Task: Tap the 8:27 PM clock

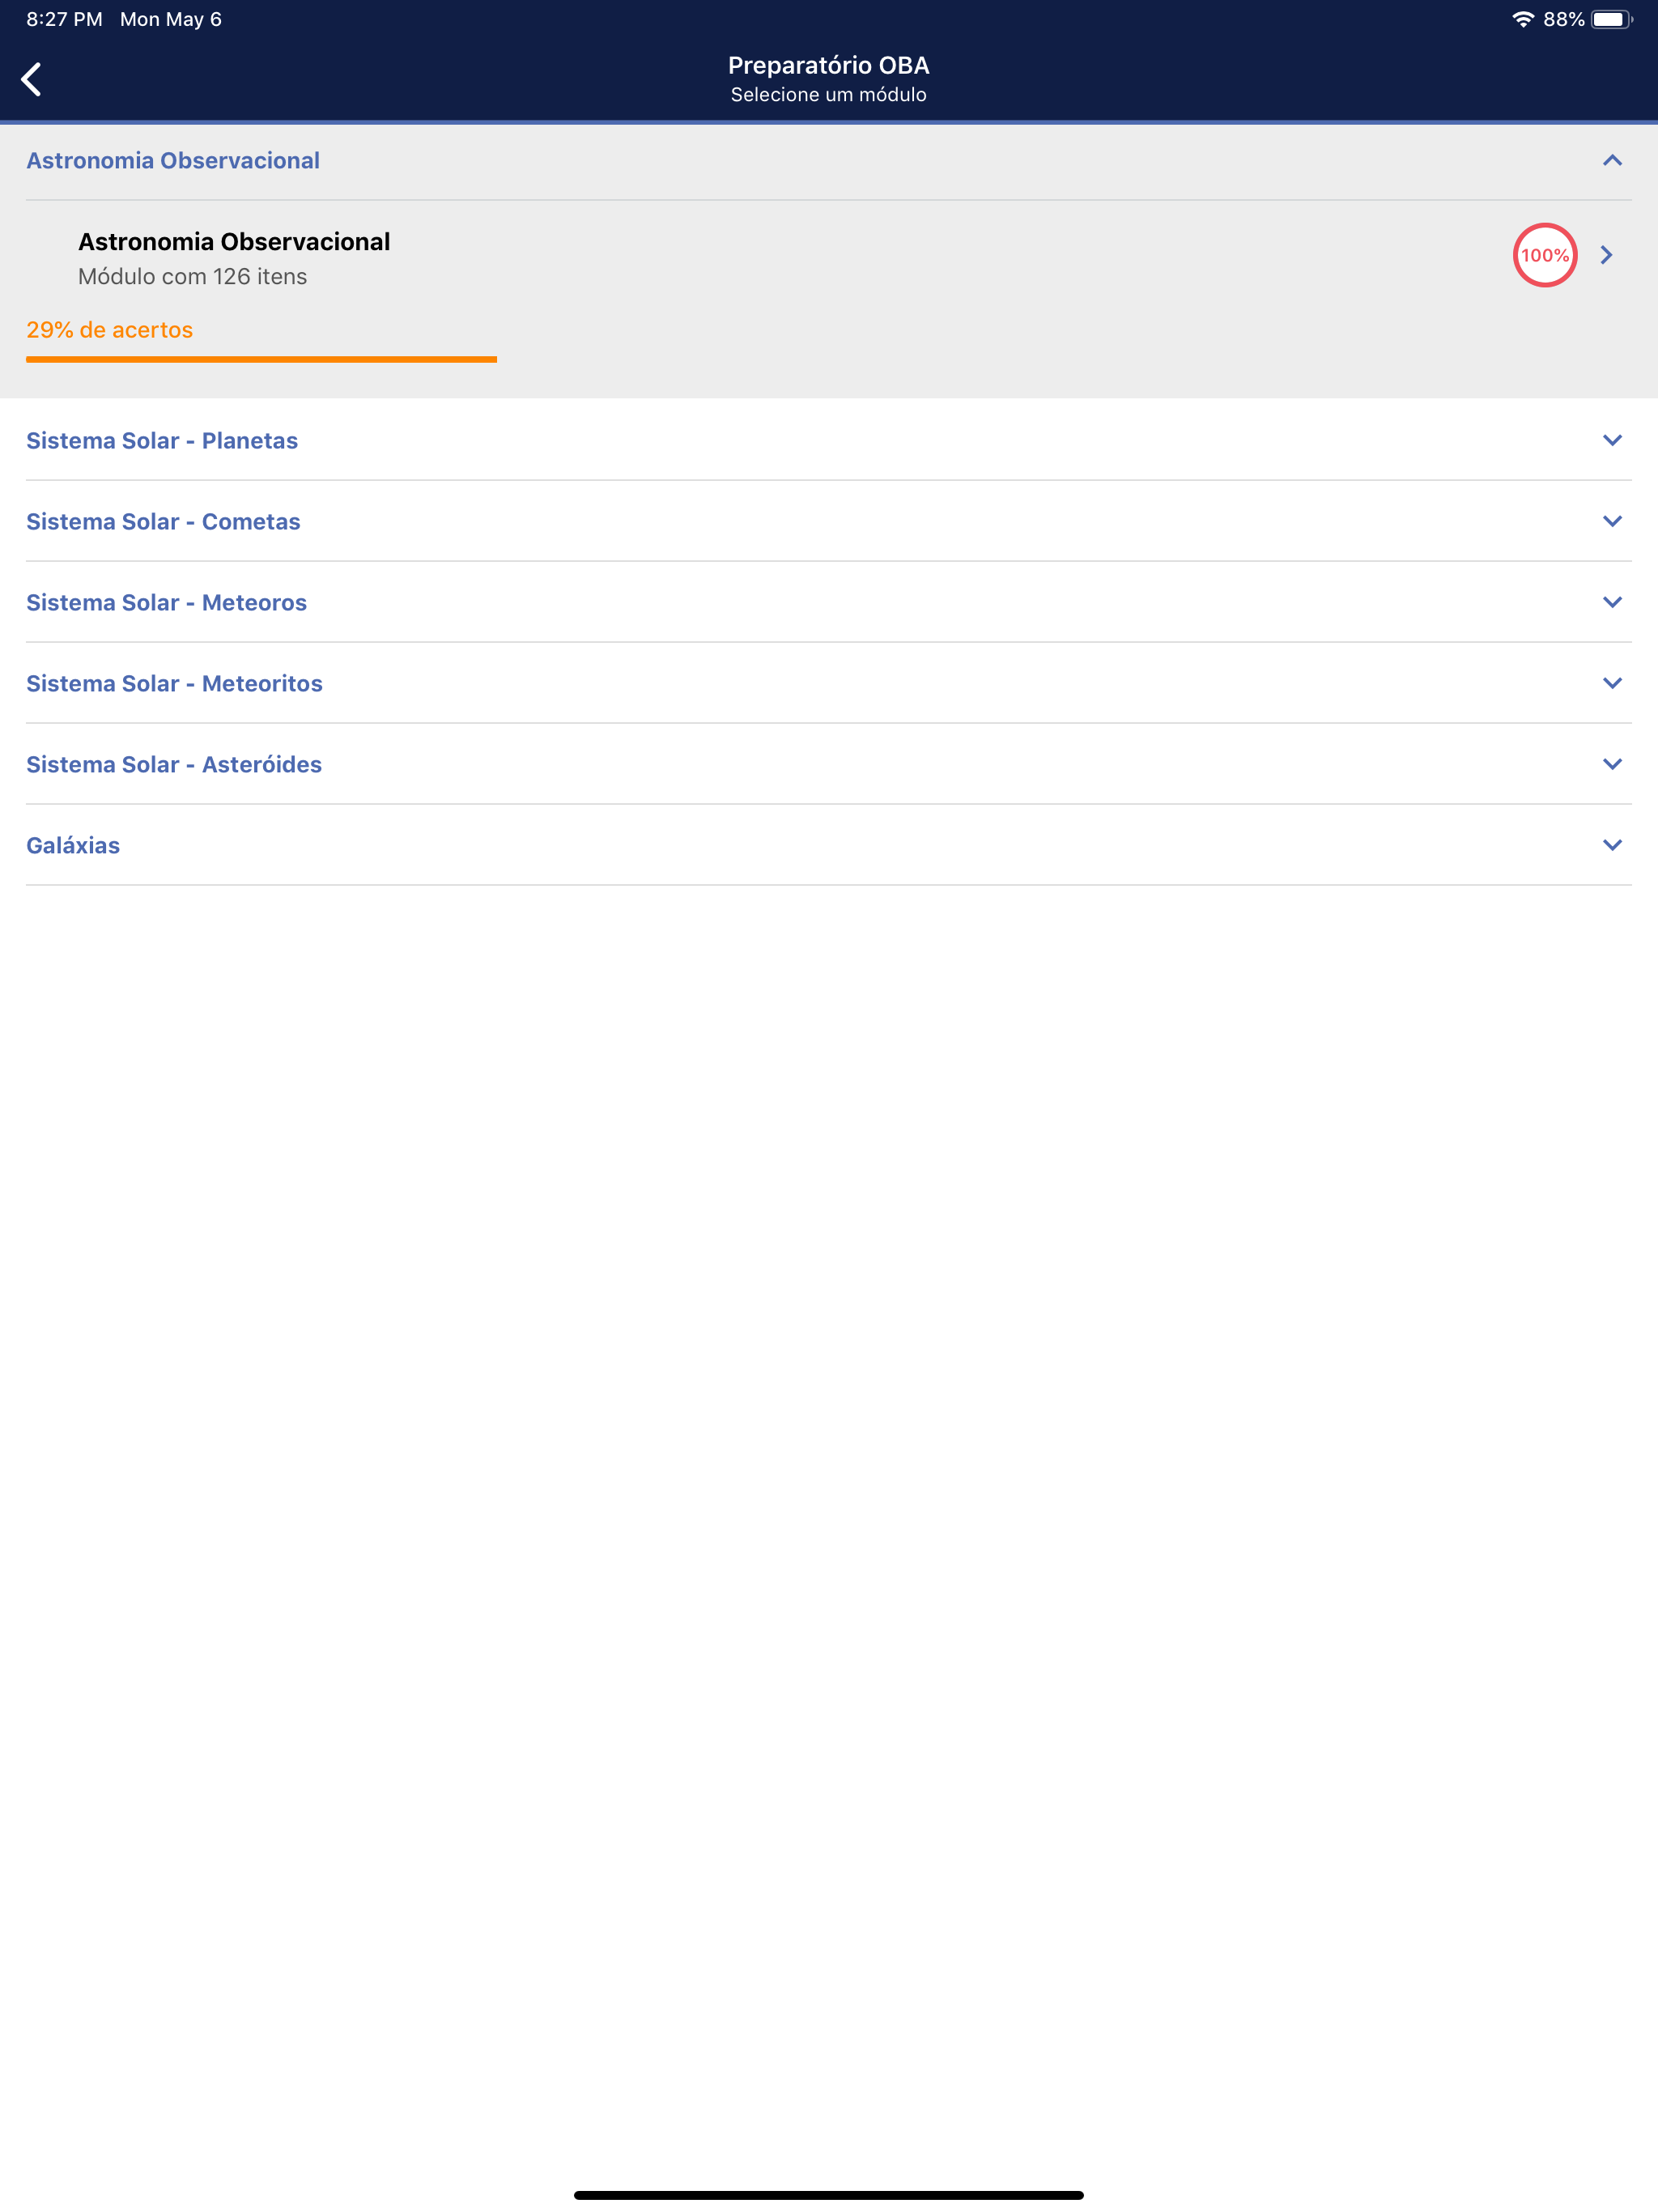Action: pyautogui.click(x=64, y=19)
